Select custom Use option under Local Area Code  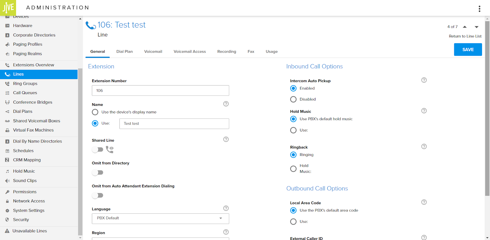[293, 222]
